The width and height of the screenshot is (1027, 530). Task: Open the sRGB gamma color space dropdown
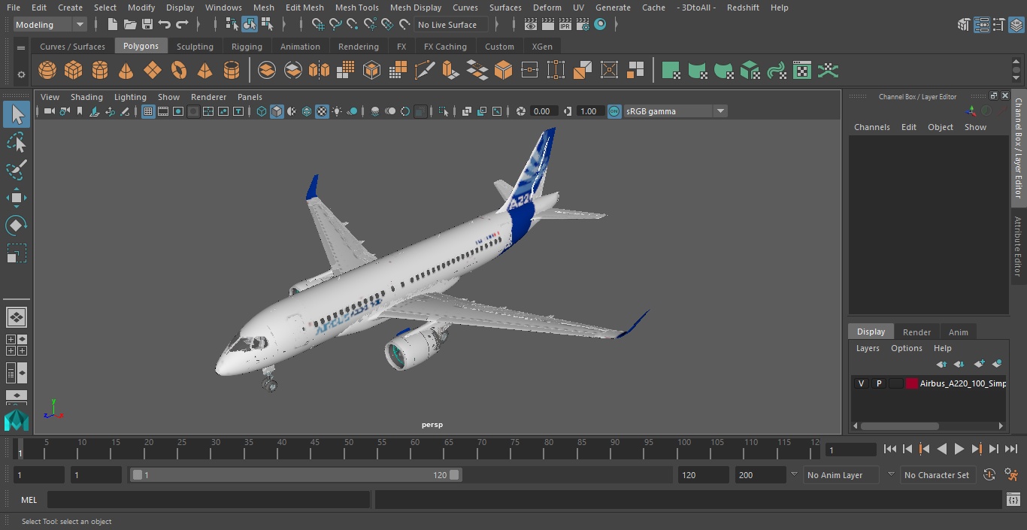tap(675, 111)
